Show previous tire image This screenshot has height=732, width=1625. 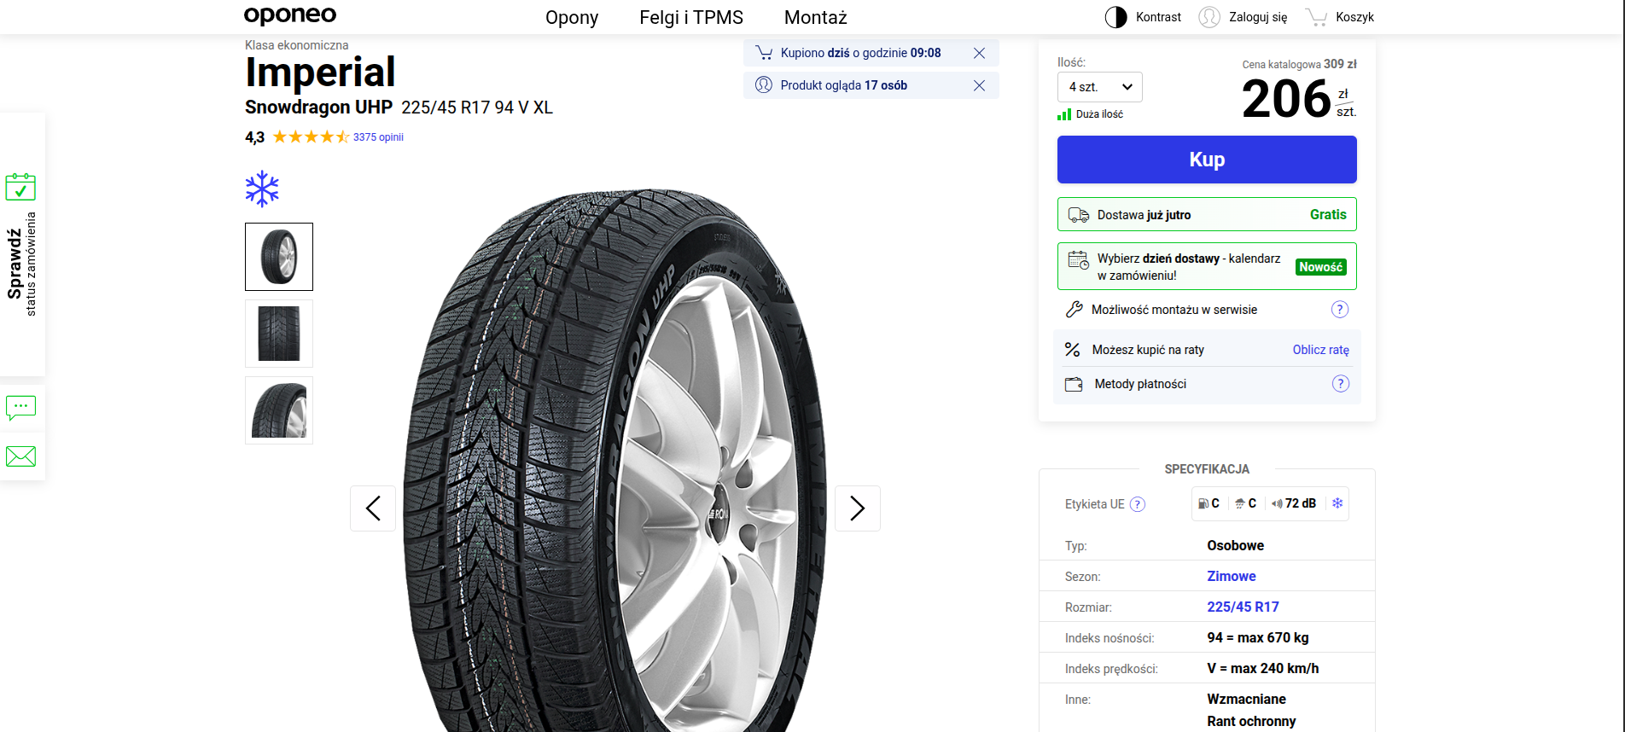(x=373, y=508)
